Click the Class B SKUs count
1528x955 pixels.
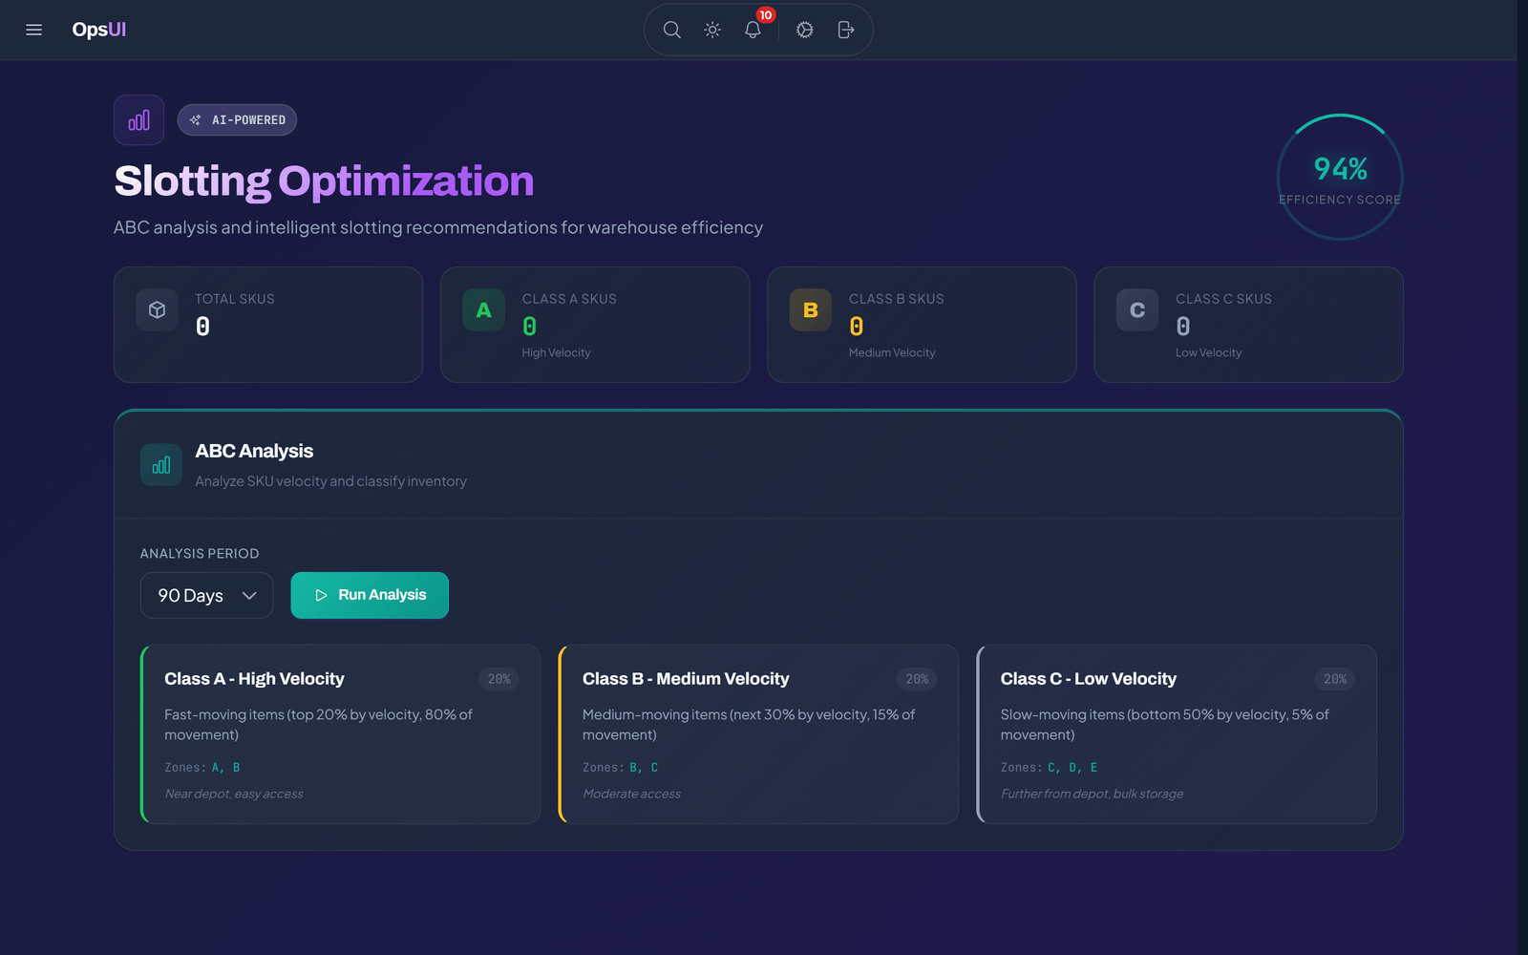click(857, 327)
